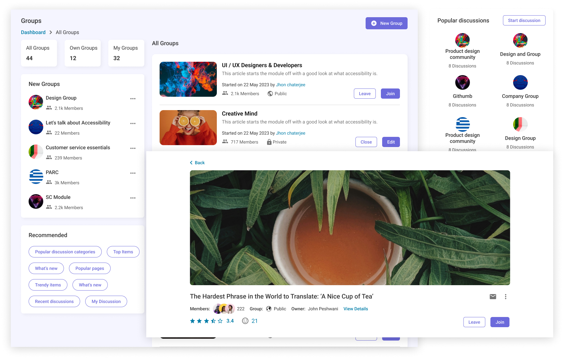Screen dimensions: 564x359
Task: Click the tea cup article image
Action: coord(350,228)
